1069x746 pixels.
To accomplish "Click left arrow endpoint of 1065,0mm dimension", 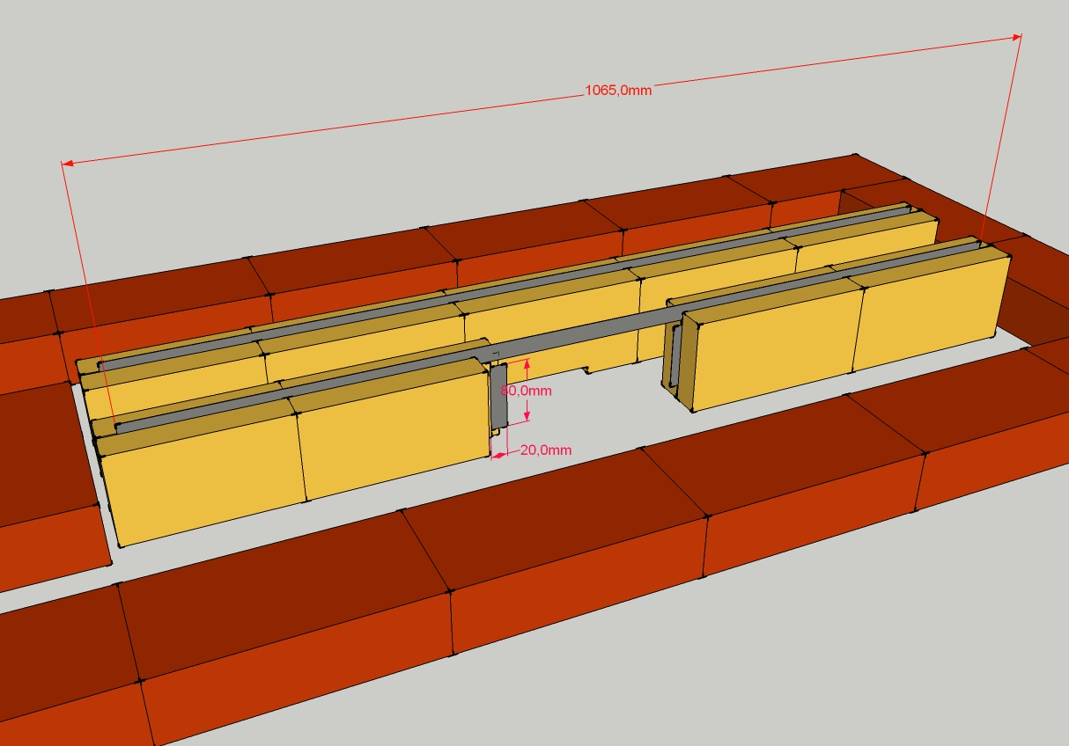I will click(x=63, y=164).
